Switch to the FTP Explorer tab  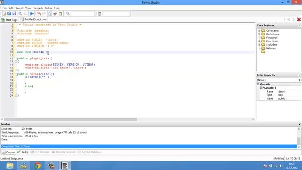(x=40, y=152)
